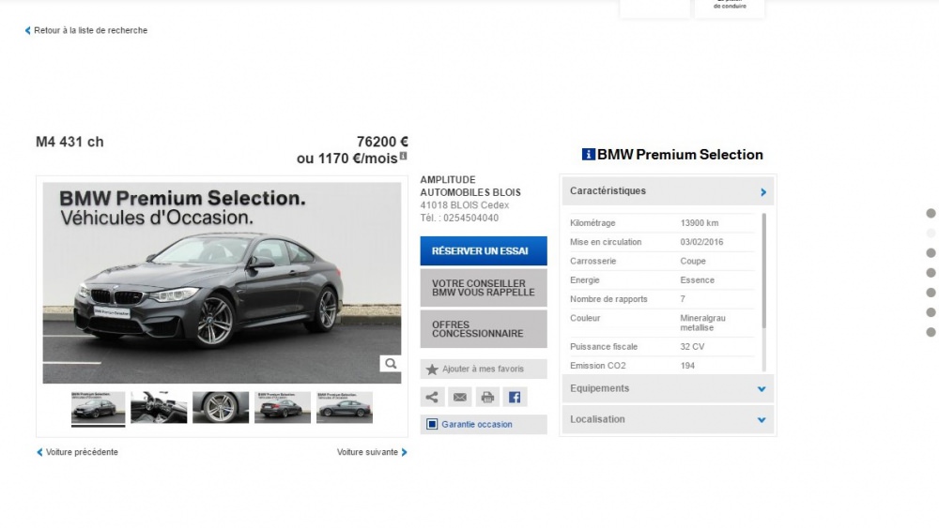Click AMPLITUDE AUTOMOBILES BLOIS dealer name
Image resolution: width=939 pixels, height=528 pixels.
coord(470,186)
